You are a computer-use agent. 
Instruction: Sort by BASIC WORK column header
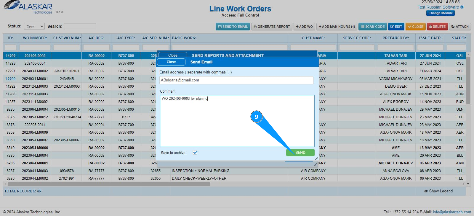coord(230,38)
